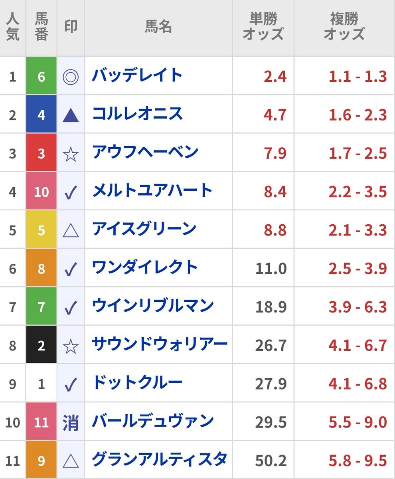Open the horse page for バッデレイト
This screenshot has height=479, width=395.
[137, 76]
